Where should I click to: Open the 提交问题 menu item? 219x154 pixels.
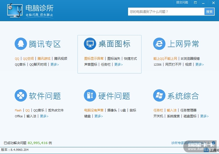182,2
